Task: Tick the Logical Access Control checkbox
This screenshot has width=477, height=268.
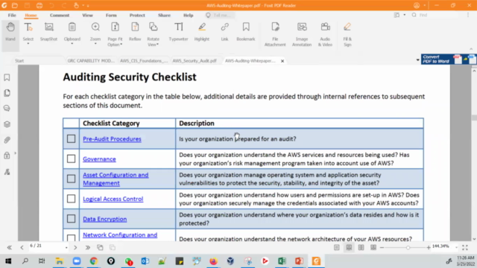Action: click(72, 199)
